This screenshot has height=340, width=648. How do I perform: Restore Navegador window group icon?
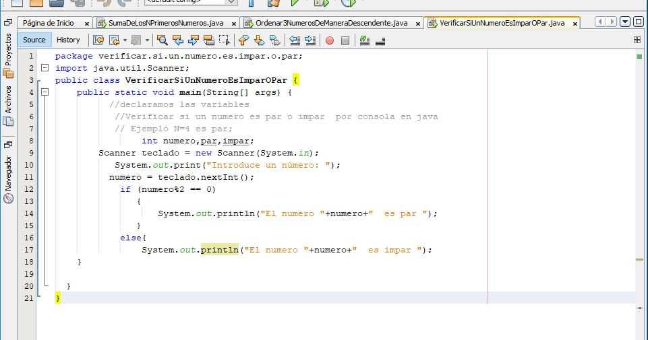click(8, 145)
